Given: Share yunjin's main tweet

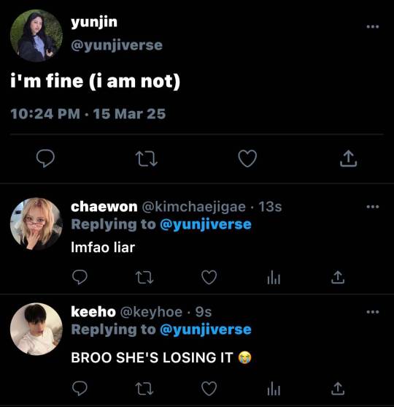Looking at the screenshot, I should [x=348, y=158].
